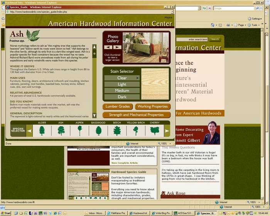Image resolution: width=270 pixels, height=216 pixels.
Task: Click the Print icon in IE command bar
Action: pyautogui.click(x=228, y=25)
